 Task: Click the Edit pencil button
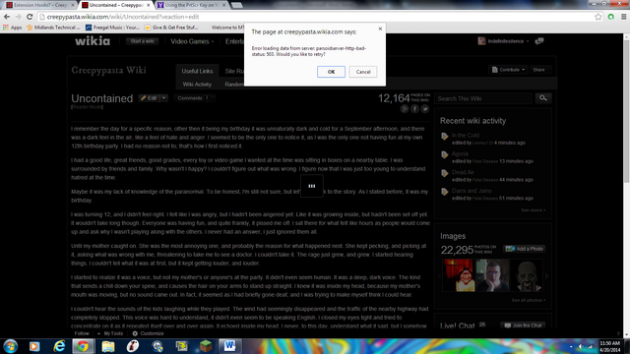pos(149,98)
